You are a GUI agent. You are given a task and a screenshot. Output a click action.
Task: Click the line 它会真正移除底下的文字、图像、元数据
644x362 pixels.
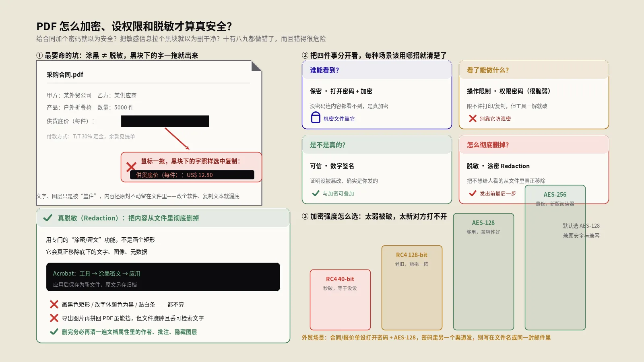[97, 252]
